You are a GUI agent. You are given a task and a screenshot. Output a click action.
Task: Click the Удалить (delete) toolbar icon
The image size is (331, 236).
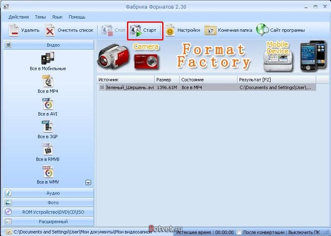tap(14, 30)
